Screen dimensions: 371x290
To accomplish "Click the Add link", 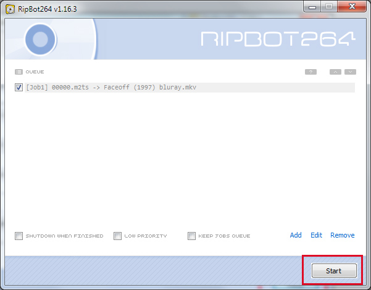I will 296,235.
